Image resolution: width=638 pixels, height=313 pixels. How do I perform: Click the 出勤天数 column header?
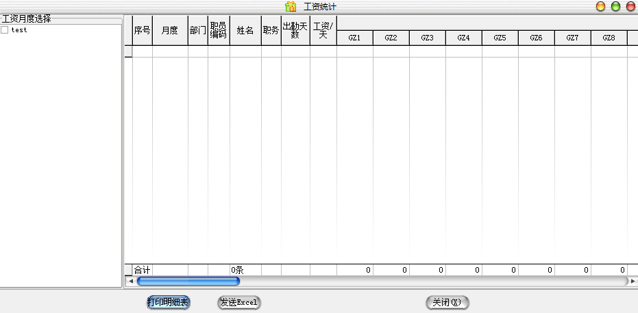point(295,31)
